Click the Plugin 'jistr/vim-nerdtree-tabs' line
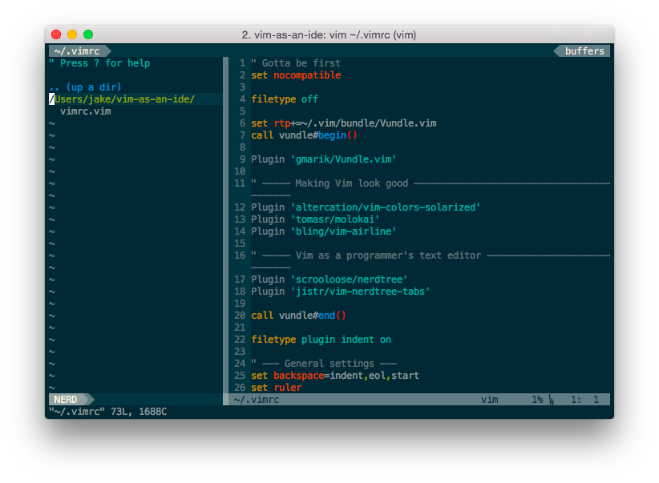659x483 pixels. click(x=341, y=292)
